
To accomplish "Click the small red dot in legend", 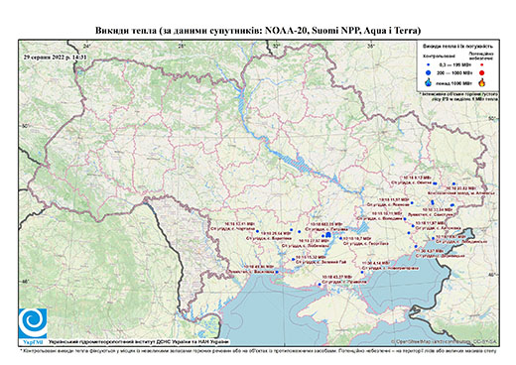I will [x=481, y=64].
